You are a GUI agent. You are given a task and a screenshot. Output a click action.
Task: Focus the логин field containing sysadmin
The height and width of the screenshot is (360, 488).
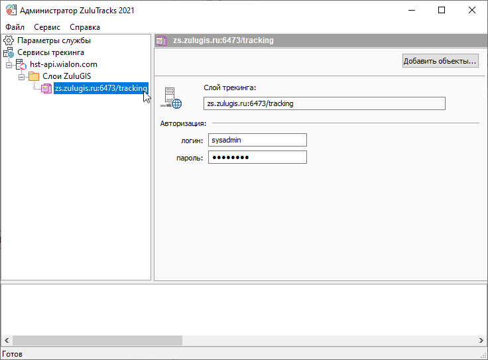(x=257, y=140)
